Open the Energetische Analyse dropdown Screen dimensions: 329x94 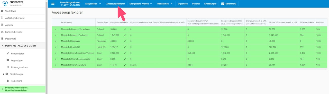click(x=141, y=4)
